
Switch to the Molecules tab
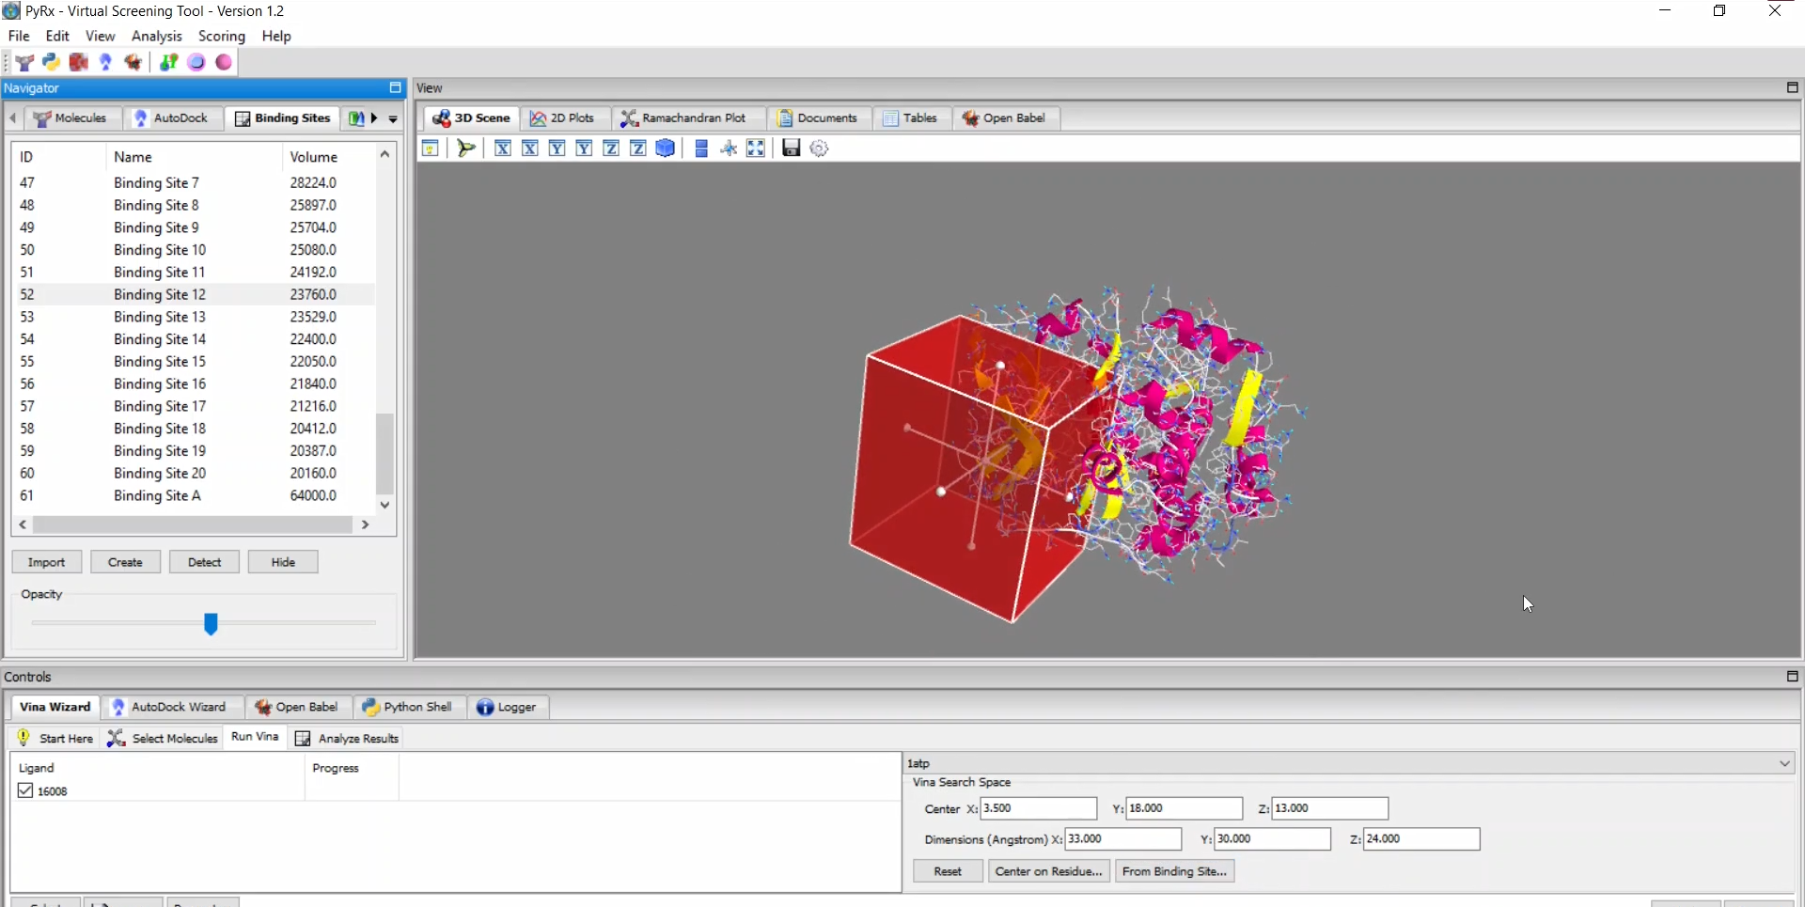pos(71,118)
